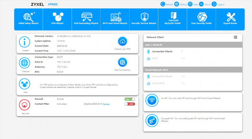
Task: Click the VPN50 model name
Action: pyautogui.click(x=52, y=4)
